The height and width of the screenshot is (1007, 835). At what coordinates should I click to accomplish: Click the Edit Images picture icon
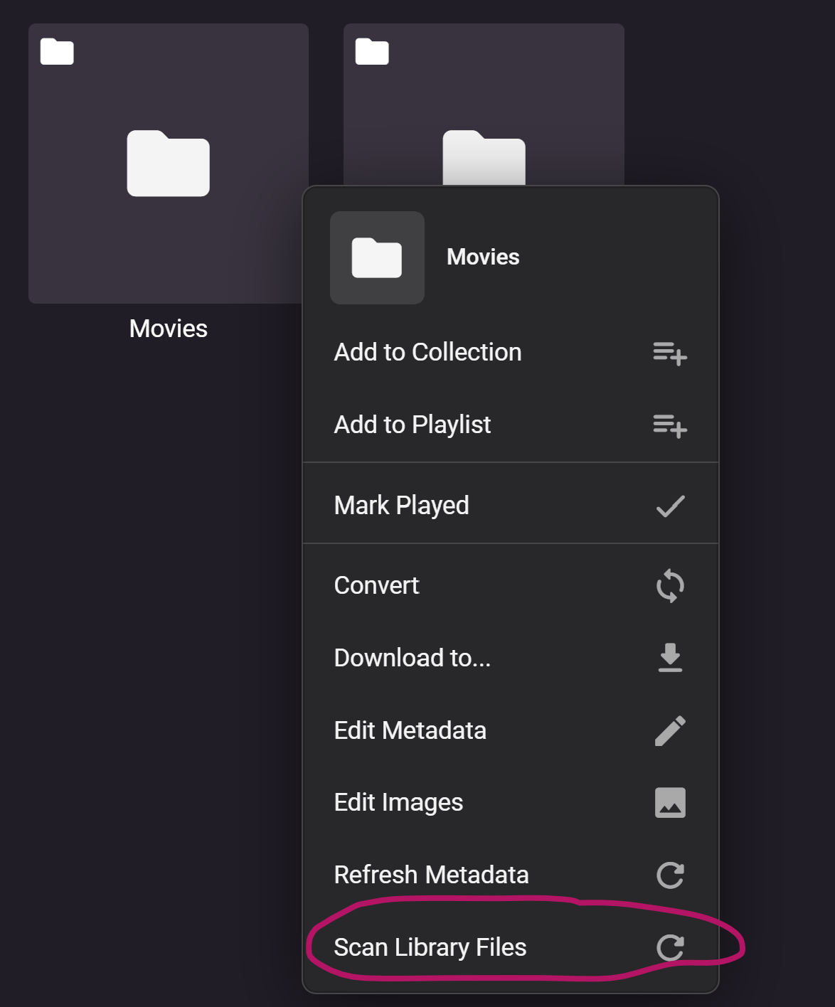click(x=670, y=802)
